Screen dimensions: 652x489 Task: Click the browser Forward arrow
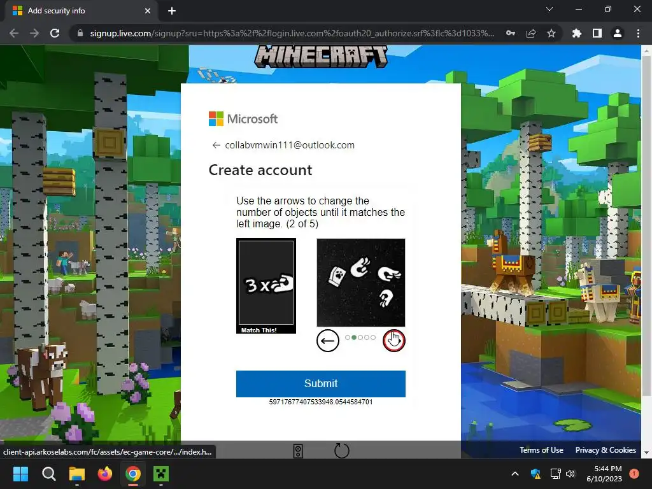coord(34,33)
